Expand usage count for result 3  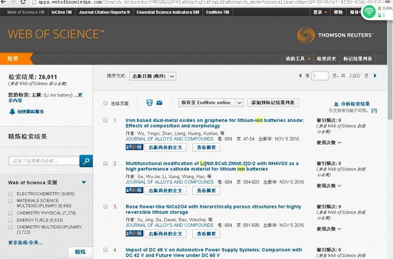(x=328, y=229)
